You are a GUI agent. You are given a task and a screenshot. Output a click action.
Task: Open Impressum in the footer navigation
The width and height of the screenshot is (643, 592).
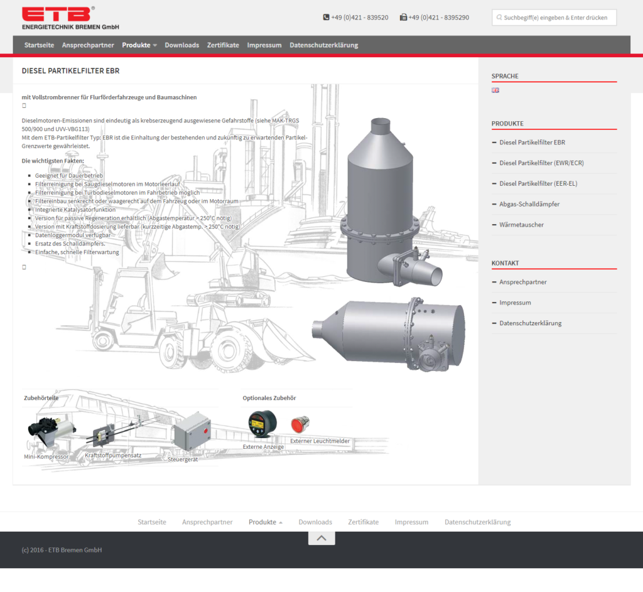coord(411,522)
